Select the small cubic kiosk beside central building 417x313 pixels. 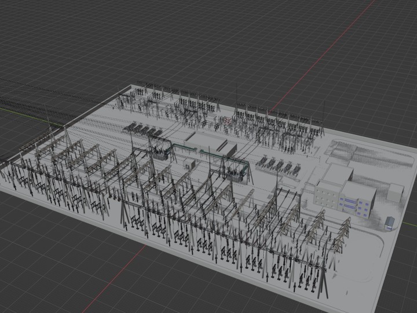[189, 163]
